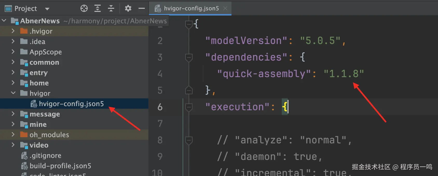
Task: Expand the oh_modules folder
Action: click(x=13, y=134)
